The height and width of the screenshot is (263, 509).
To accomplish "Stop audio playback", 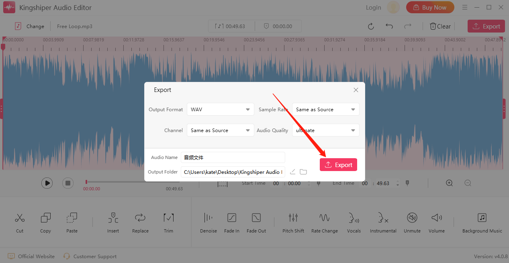I will 68,183.
